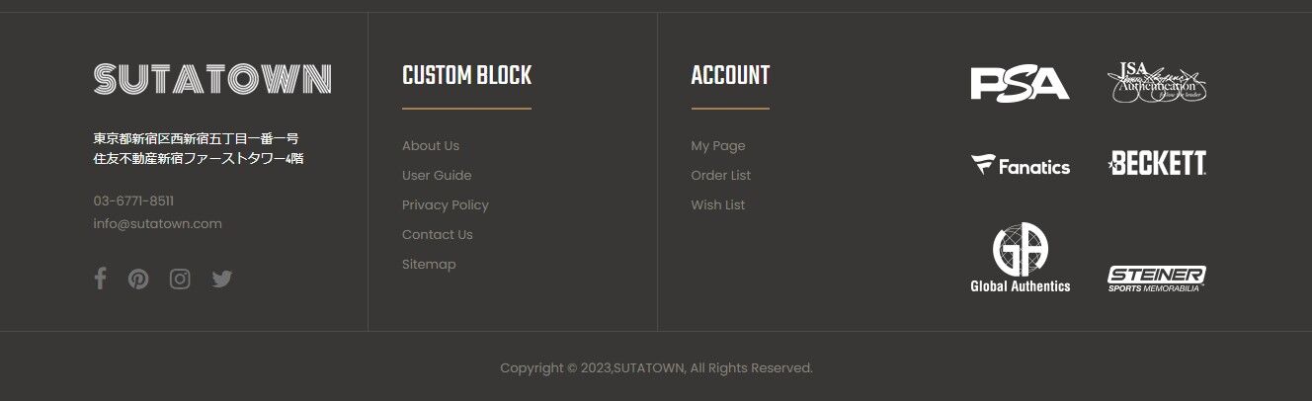Open the Facebook social icon

[x=100, y=279]
